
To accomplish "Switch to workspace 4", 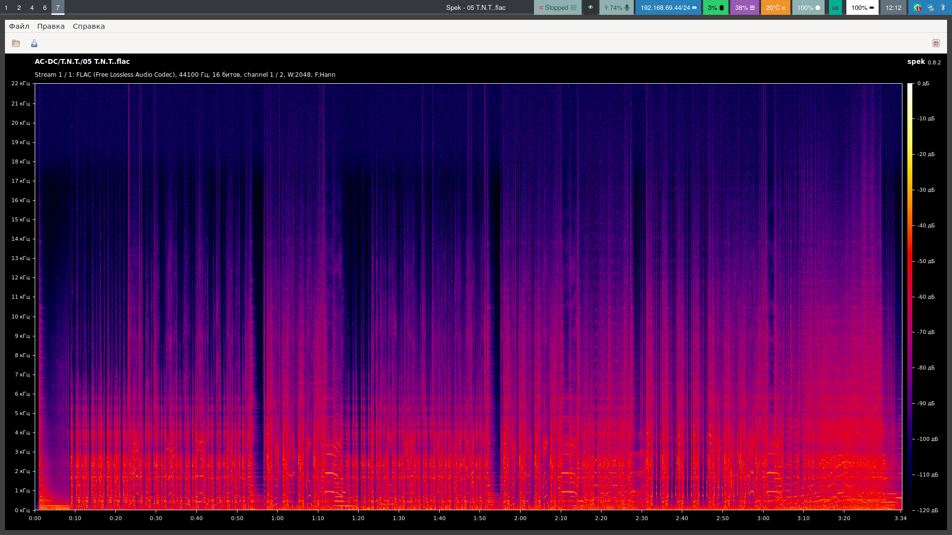I will (32, 7).
